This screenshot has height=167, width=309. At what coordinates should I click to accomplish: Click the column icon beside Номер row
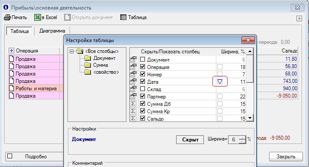(133, 74)
